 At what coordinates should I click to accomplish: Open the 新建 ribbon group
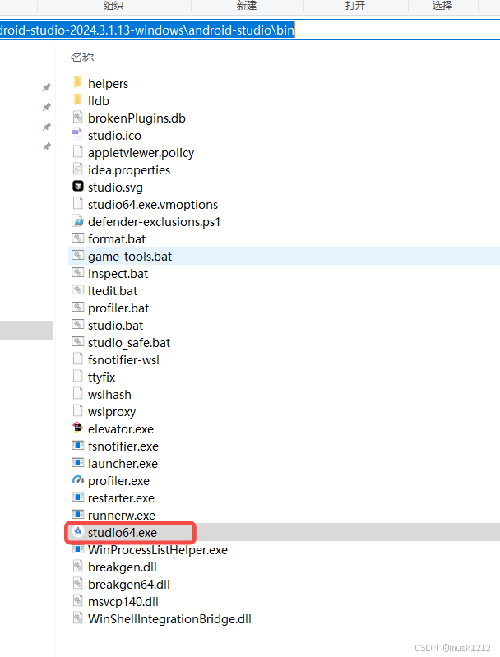[x=247, y=6]
